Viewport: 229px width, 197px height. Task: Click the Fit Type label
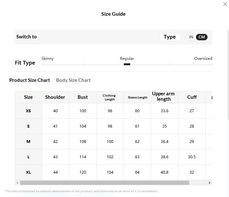[25, 63]
